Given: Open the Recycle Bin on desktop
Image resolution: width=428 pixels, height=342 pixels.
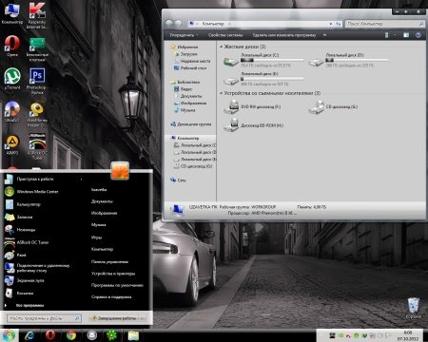Looking at the screenshot, I should tap(414, 308).
